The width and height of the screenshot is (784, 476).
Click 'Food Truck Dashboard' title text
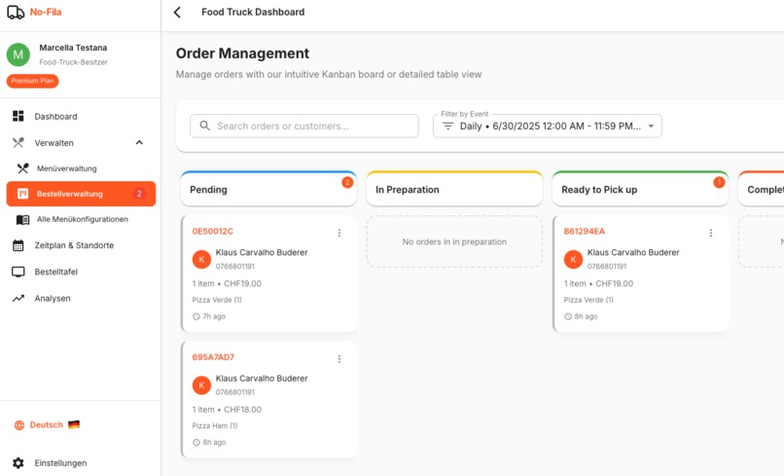[x=253, y=12]
